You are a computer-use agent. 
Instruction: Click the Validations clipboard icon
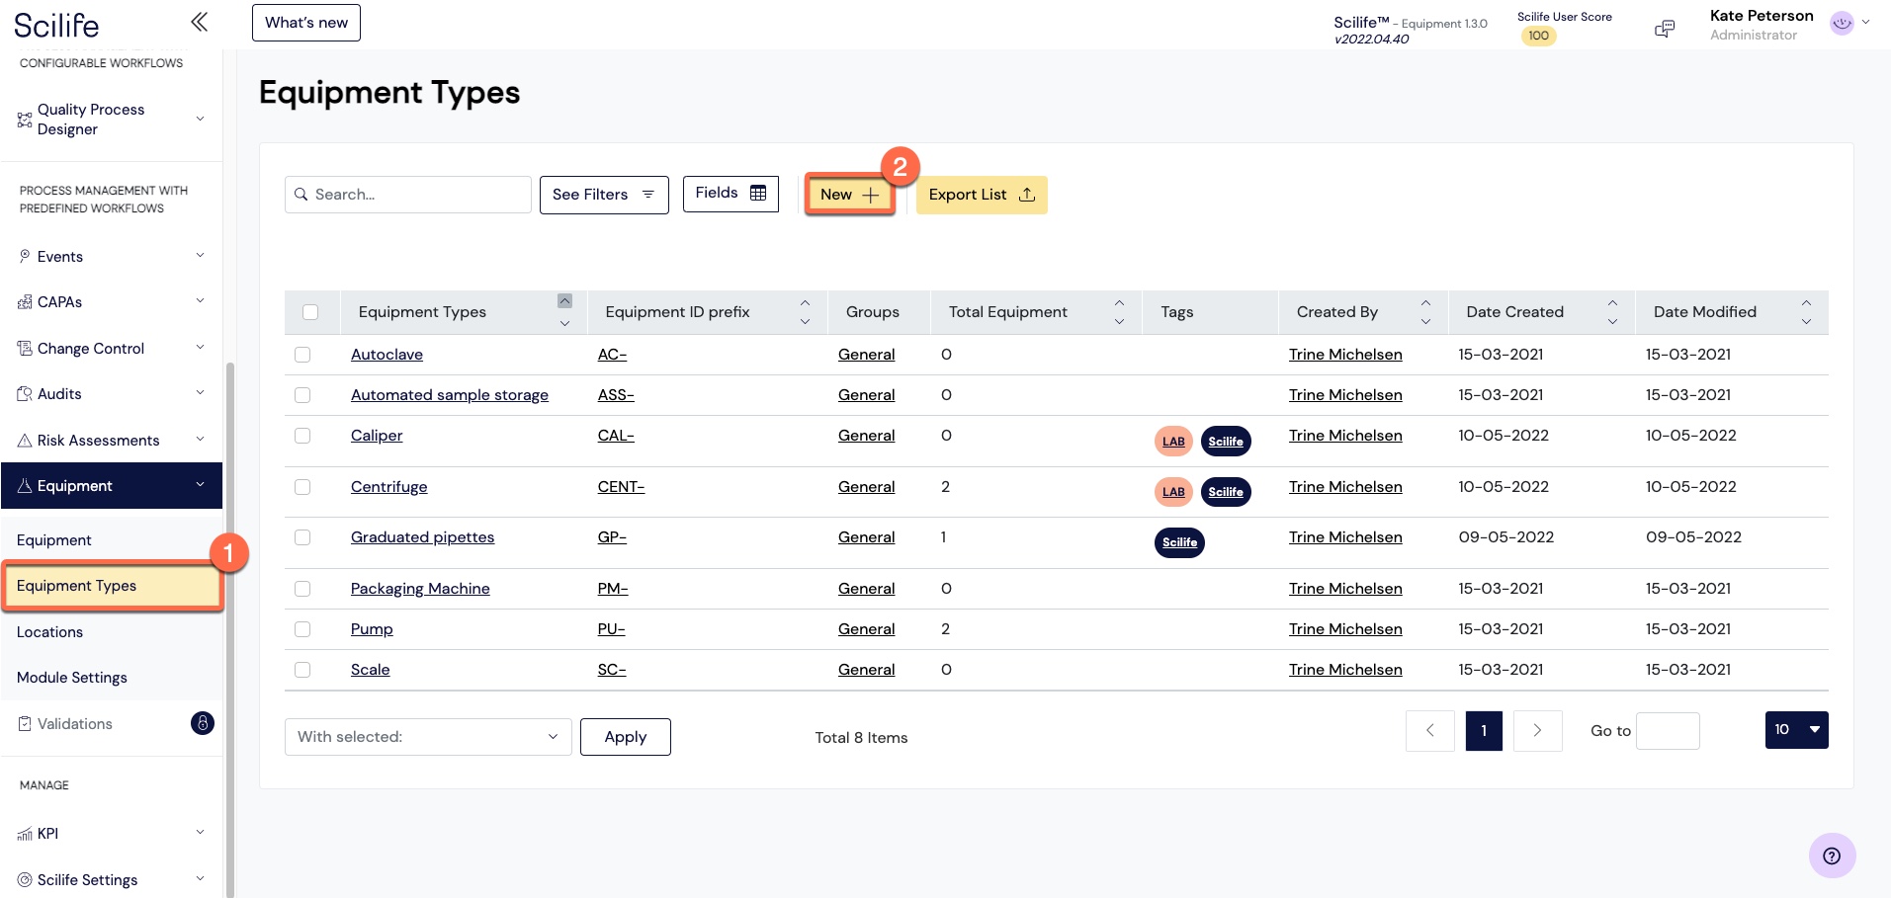25,723
